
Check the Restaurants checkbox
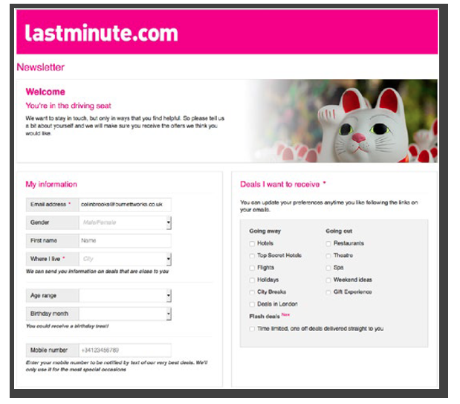tap(328, 243)
